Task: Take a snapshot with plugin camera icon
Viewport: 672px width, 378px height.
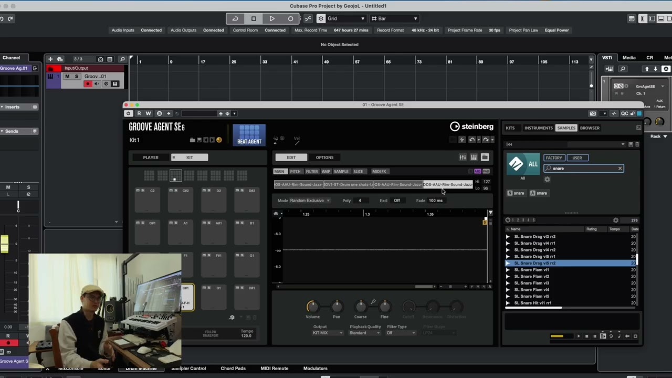Action: [593, 113]
